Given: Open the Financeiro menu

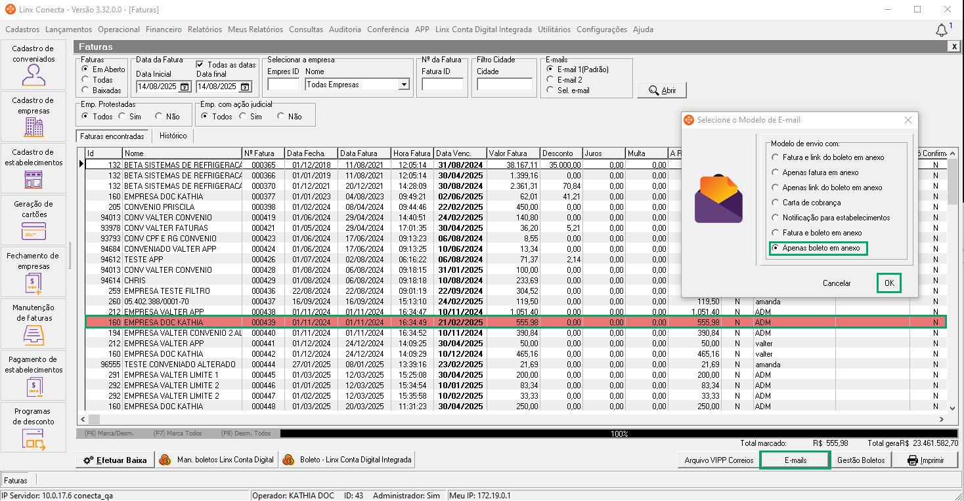Looking at the screenshot, I should 164,30.
